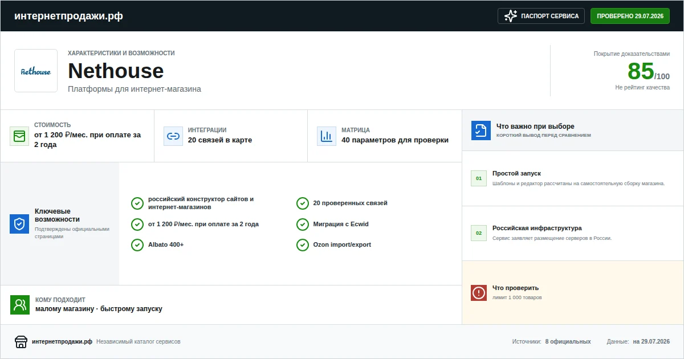The height and width of the screenshot is (359, 684).
Task: Click Характеристики и возможности label
Action: [121, 53]
